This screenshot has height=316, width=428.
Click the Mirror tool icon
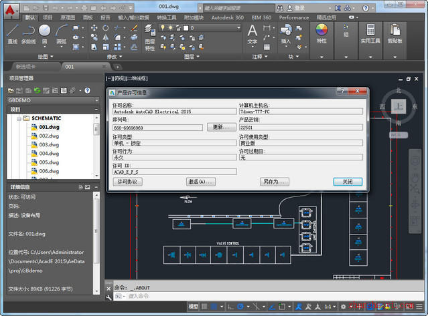click(106, 37)
